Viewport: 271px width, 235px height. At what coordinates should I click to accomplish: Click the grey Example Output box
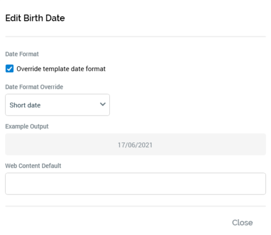(x=135, y=144)
